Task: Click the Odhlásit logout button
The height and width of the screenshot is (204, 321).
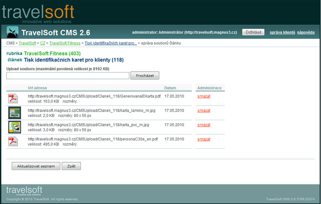Action: pos(253,32)
